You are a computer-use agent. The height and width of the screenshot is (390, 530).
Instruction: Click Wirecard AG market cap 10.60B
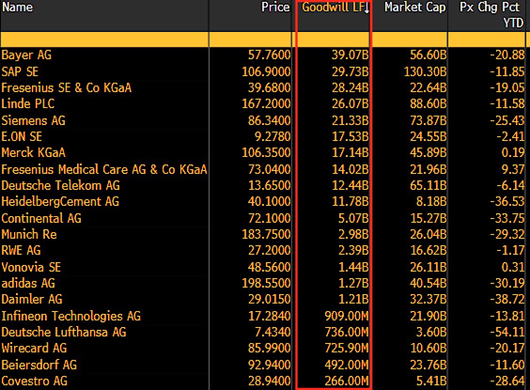pos(428,348)
